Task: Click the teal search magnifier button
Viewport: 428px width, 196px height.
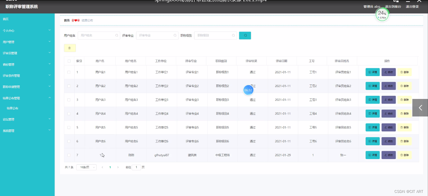Action: 245,35
